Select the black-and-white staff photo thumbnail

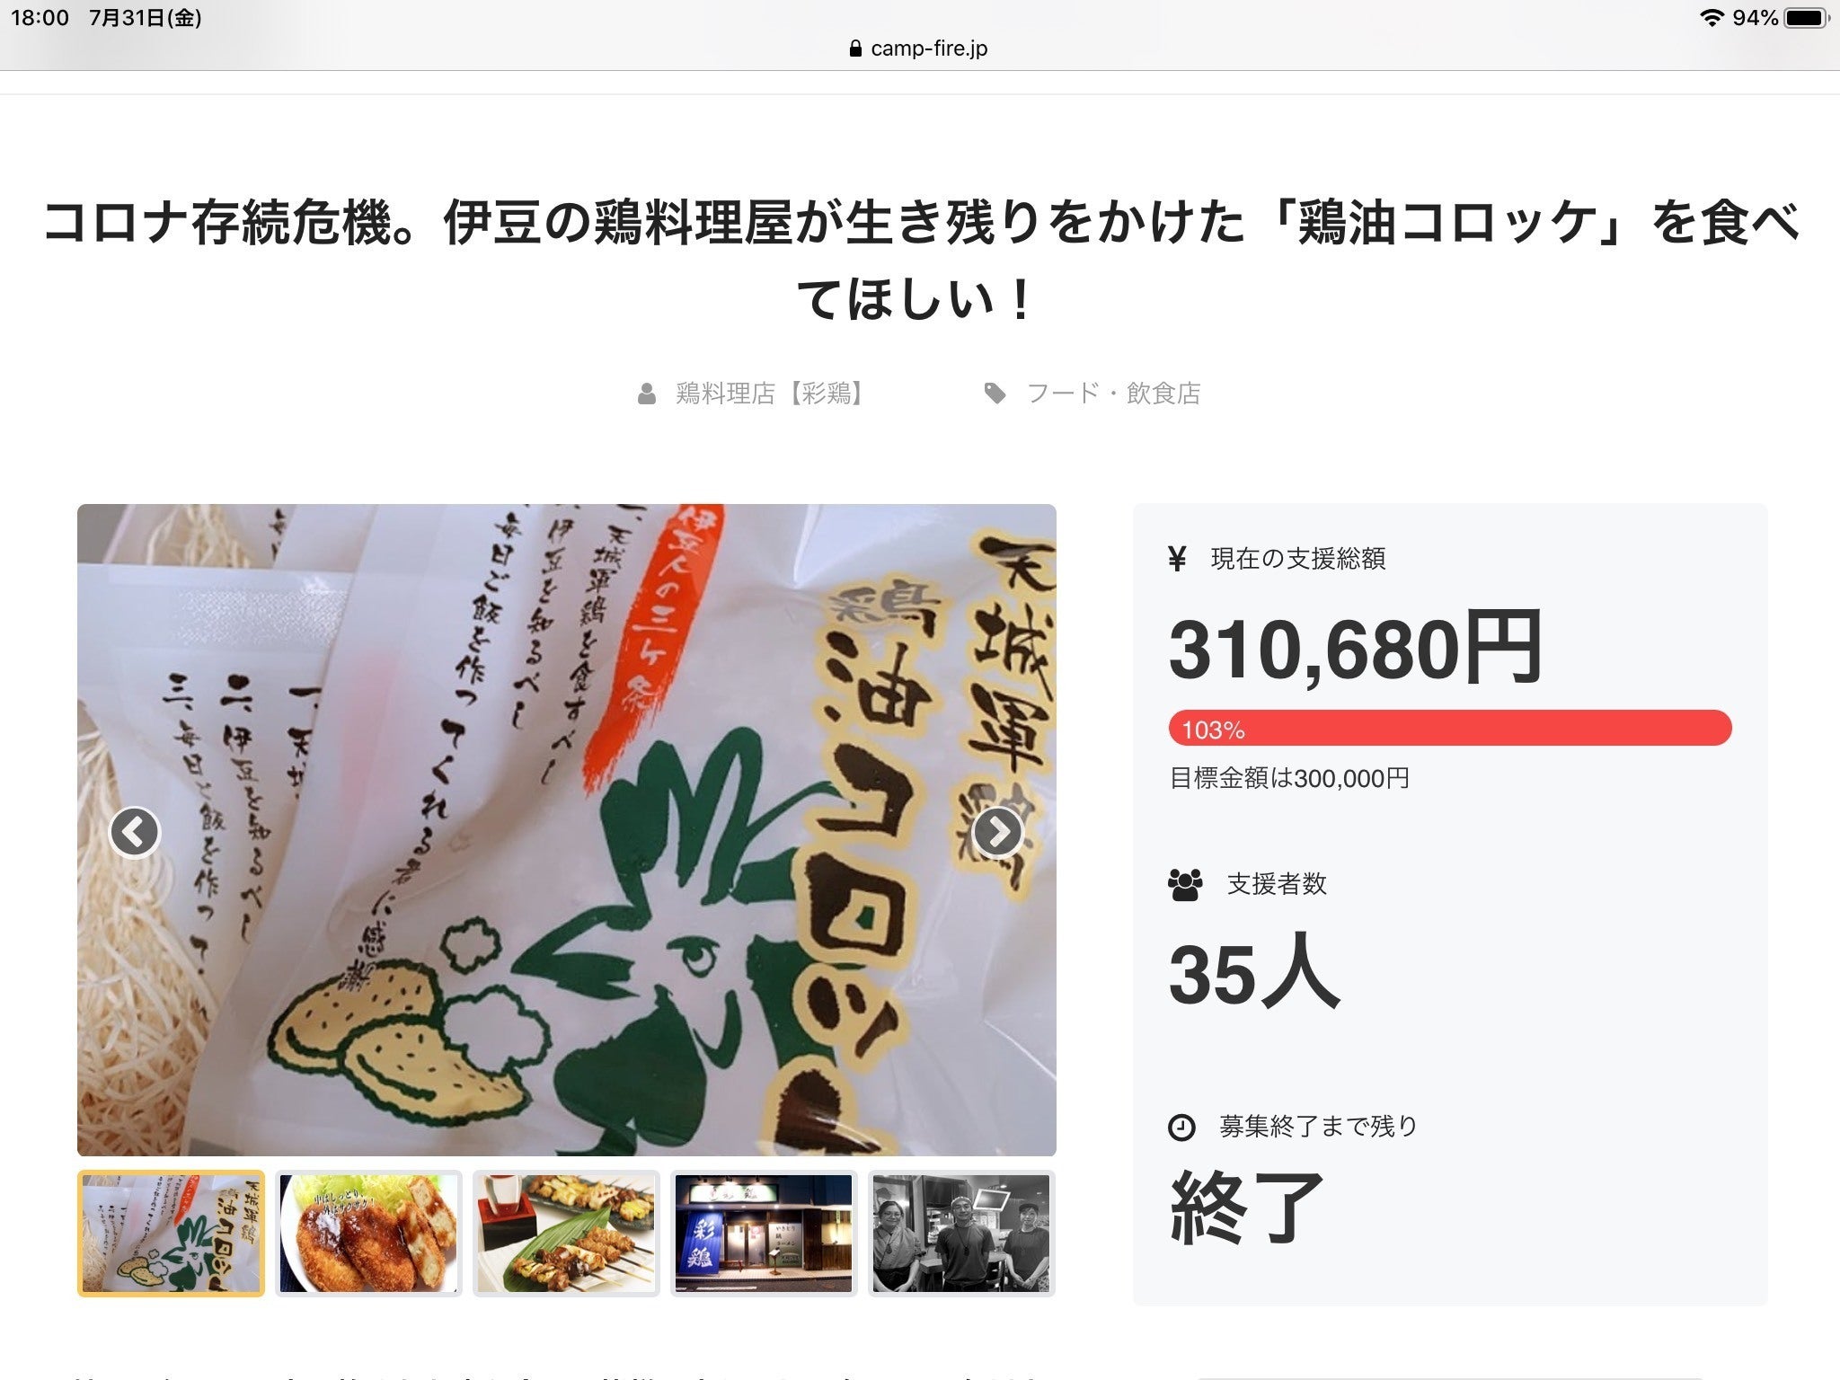click(x=961, y=1233)
